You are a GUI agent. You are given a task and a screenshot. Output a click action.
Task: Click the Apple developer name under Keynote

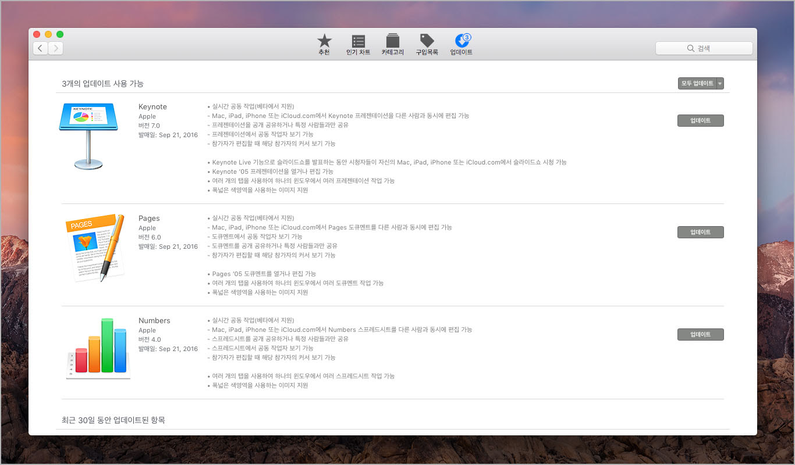[147, 117]
